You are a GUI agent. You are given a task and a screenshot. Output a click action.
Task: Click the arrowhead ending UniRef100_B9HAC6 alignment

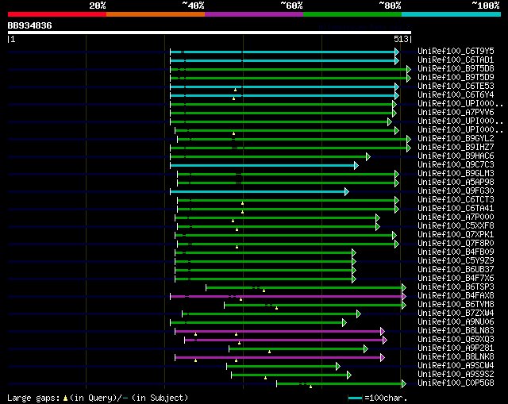click(x=368, y=157)
